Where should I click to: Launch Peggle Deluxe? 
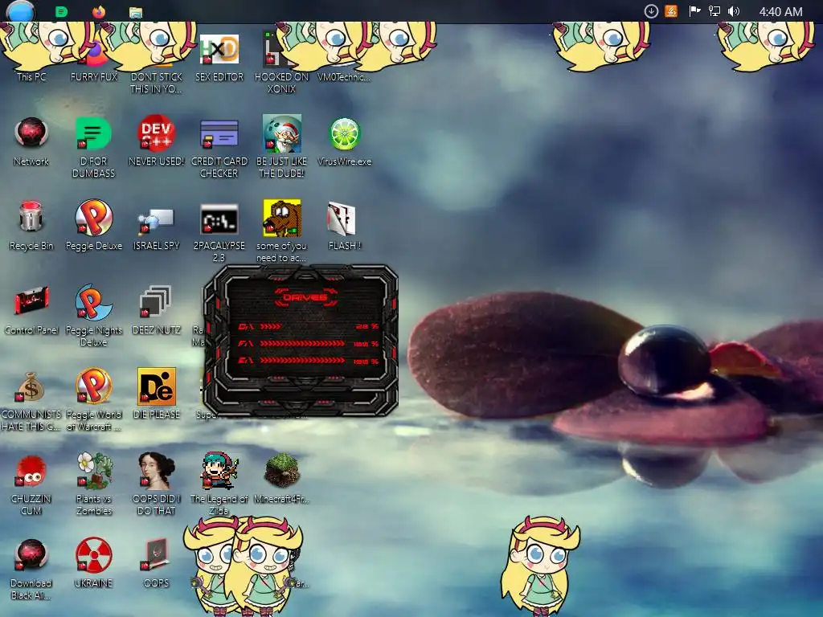94,226
